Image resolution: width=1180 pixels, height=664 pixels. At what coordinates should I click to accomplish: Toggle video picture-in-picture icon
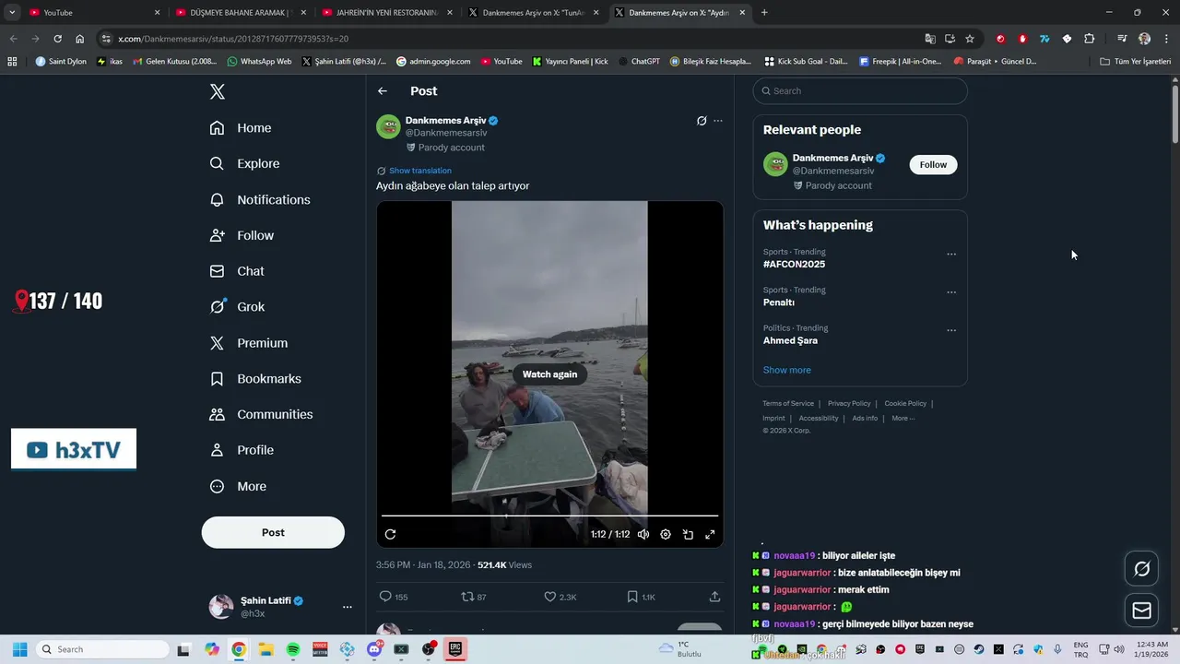click(688, 534)
